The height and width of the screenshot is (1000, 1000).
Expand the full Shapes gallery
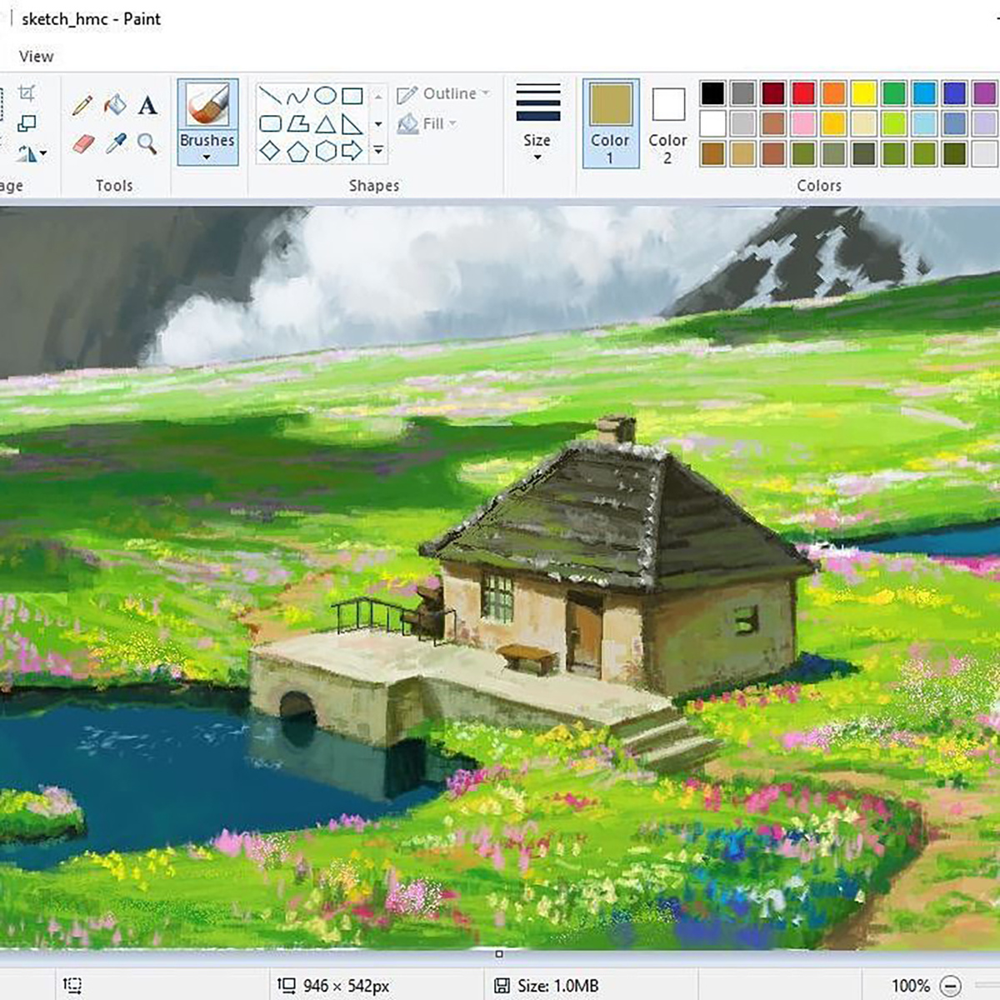378,151
